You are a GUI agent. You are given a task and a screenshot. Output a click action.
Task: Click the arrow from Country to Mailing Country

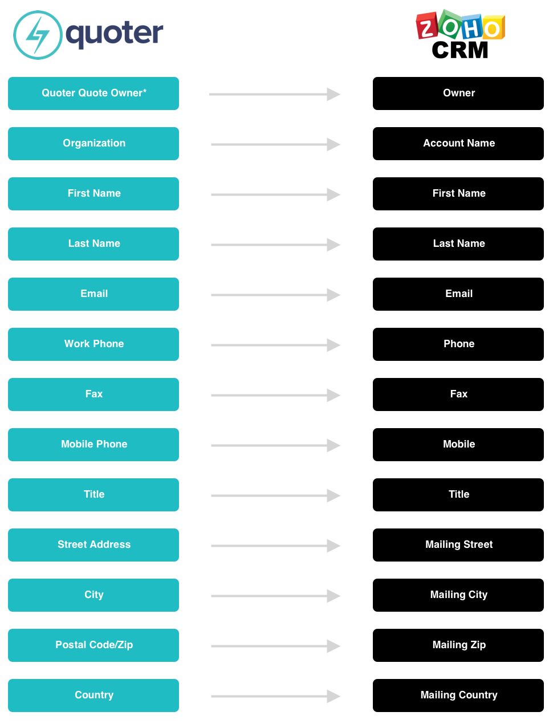pyautogui.click(x=275, y=696)
